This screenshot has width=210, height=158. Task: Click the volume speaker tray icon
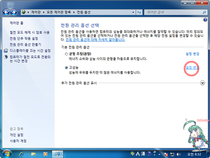(x=179, y=154)
